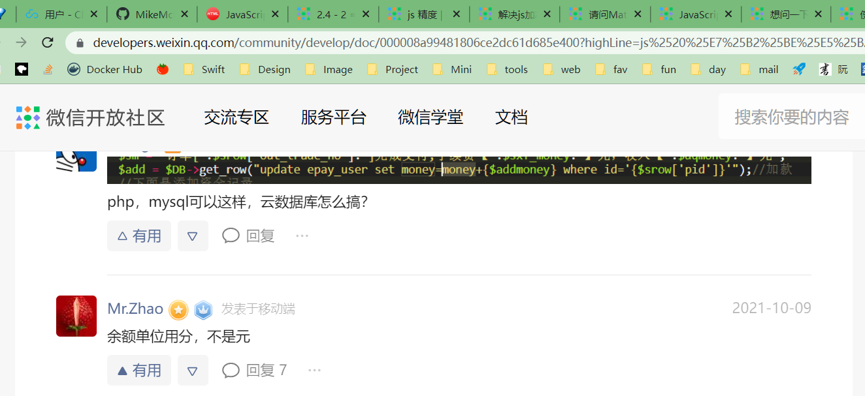Reply to the php mysql comment
Screen dimensions: 865x396
pos(248,236)
